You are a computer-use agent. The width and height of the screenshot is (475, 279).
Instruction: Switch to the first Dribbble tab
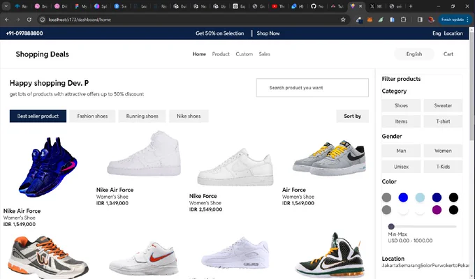point(41,6)
